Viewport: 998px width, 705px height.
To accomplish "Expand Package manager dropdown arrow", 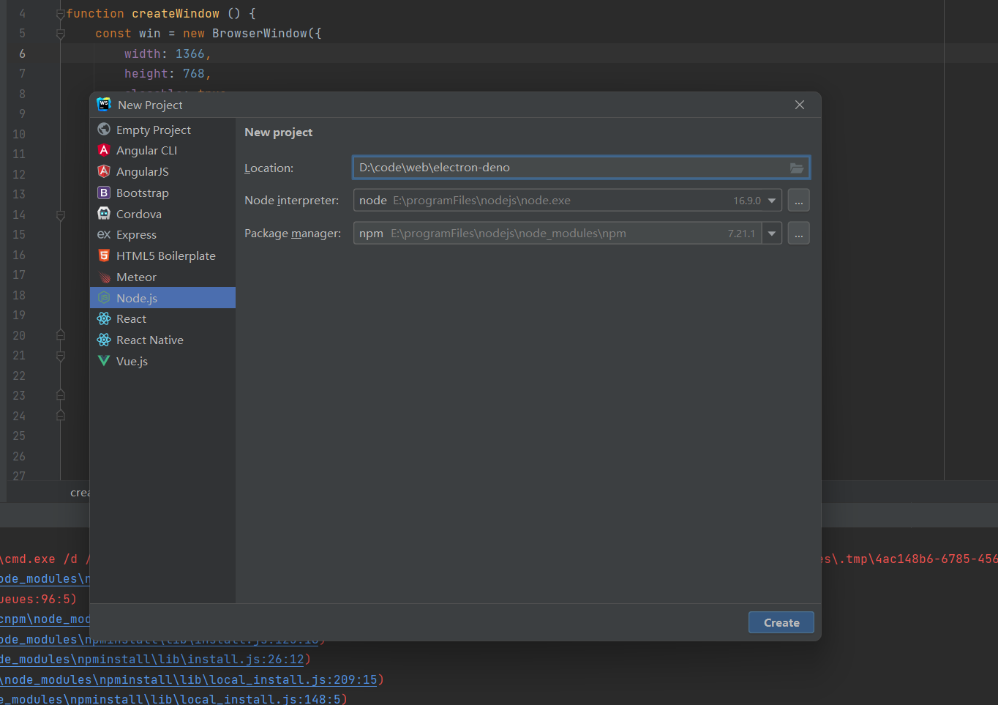I will 772,234.
